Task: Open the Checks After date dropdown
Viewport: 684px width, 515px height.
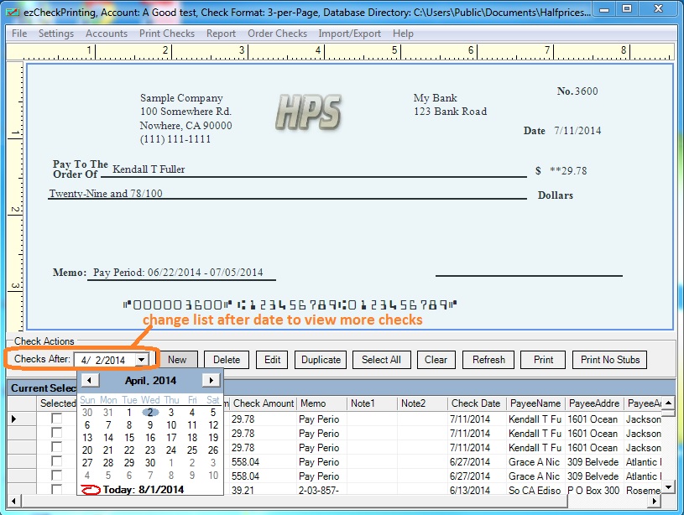Action: click(142, 360)
